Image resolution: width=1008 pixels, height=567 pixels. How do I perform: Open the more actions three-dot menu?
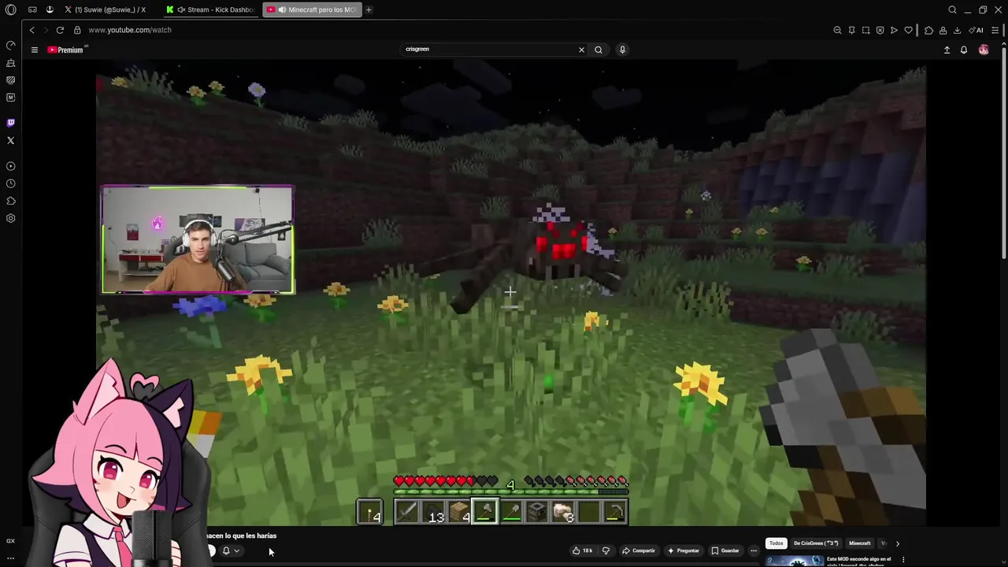click(754, 550)
